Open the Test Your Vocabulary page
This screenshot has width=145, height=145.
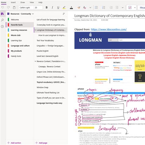(50, 40)
